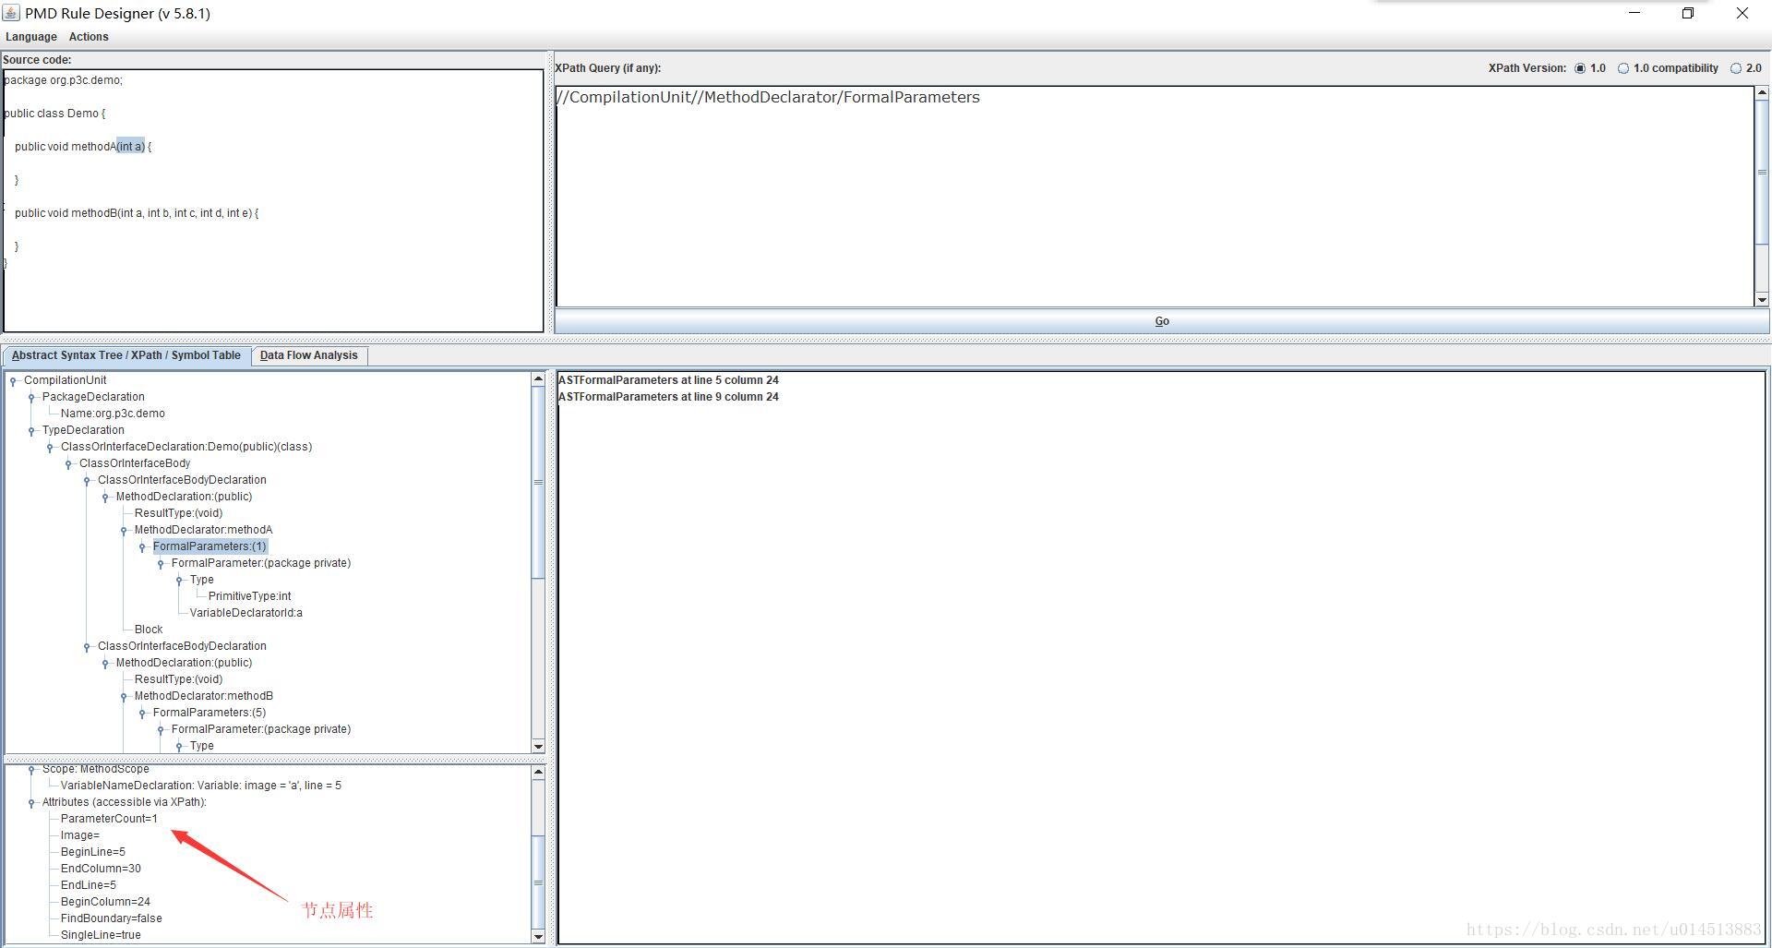The image size is (1772, 948).
Task: Open the Actions menu
Action: (89, 37)
